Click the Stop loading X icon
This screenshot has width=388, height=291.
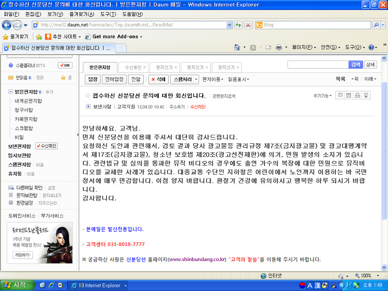pyautogui.click(x=248, y=25)
